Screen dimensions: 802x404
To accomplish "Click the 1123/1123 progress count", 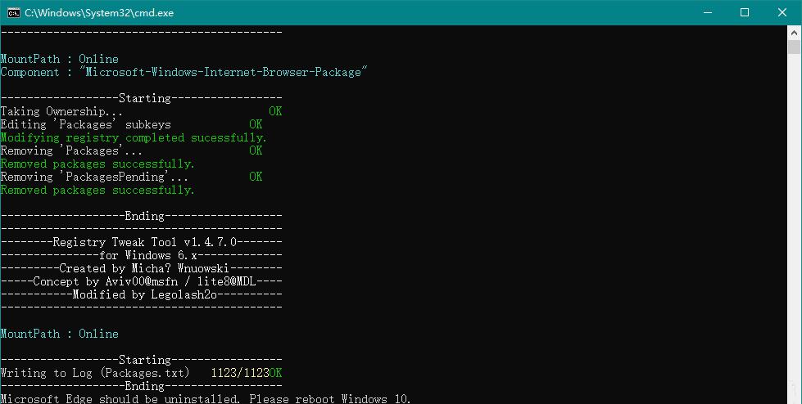I will (x=240, y=373).
